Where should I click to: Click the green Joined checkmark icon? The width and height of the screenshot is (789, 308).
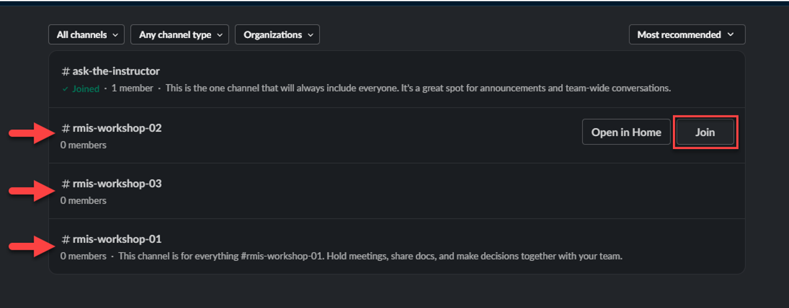pos(65,89)
